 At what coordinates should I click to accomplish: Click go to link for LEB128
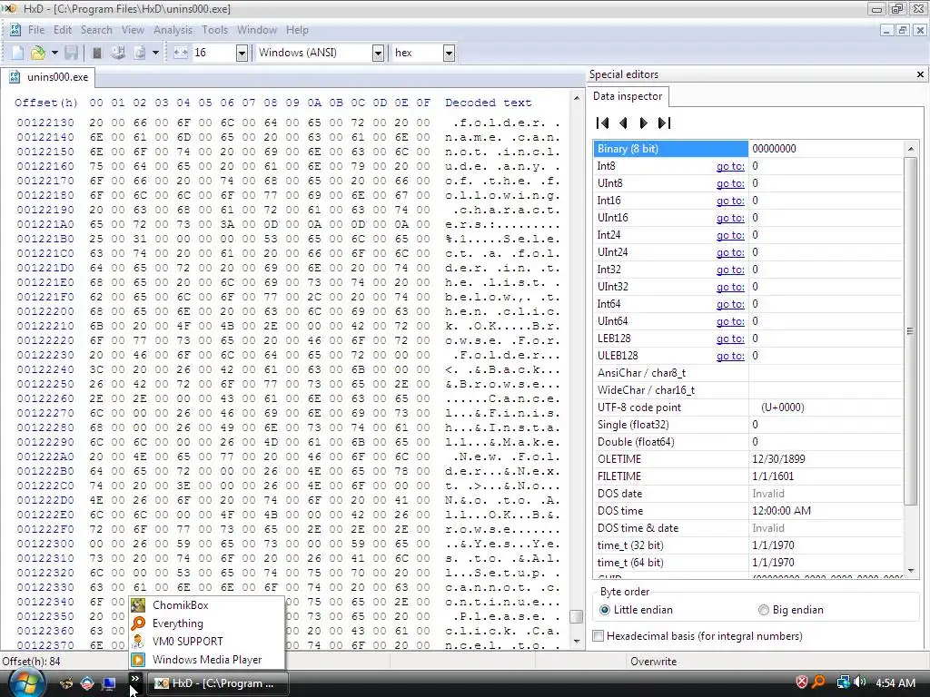pyautogui.click(x=730, y=339)
